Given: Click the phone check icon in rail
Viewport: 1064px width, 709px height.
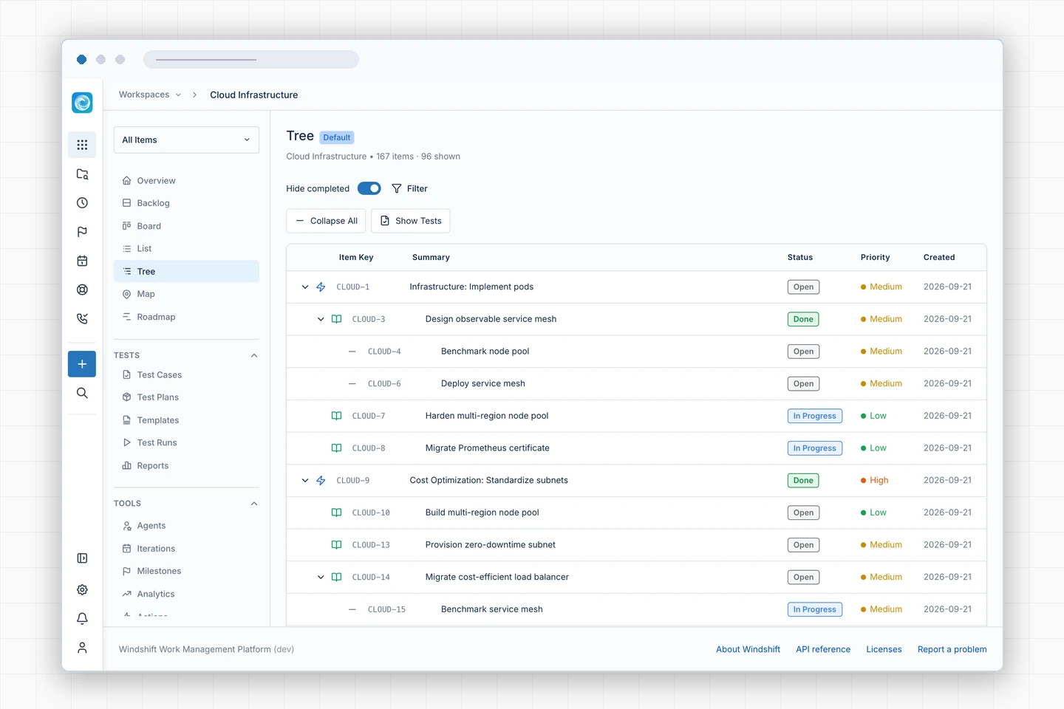Looking at the screenshot, I should (x=82, y=319).
